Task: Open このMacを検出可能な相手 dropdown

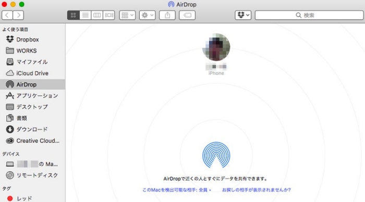Action: [x=177, y=190]
